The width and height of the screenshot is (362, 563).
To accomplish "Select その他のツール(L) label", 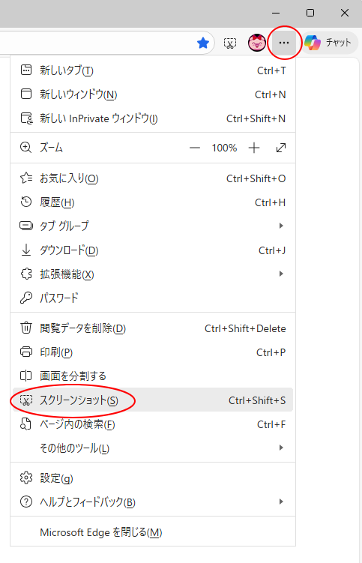I will point(74,448).
